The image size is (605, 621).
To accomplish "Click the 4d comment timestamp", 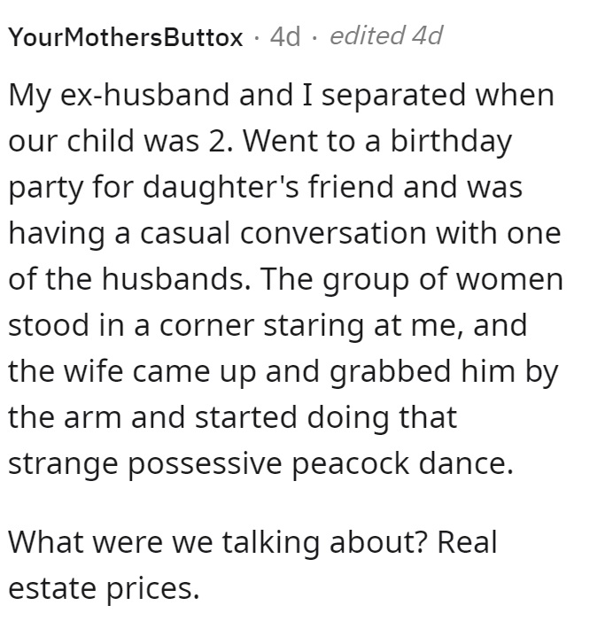I will [285, 37].
